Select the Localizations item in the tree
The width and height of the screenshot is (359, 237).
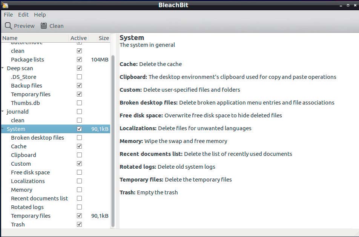coord(28,181)
